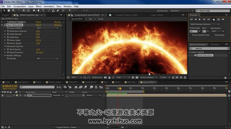Enable frame blending in timeline
Image resolution: width=231 pixels, height=129 pixels.
(81, 87)
